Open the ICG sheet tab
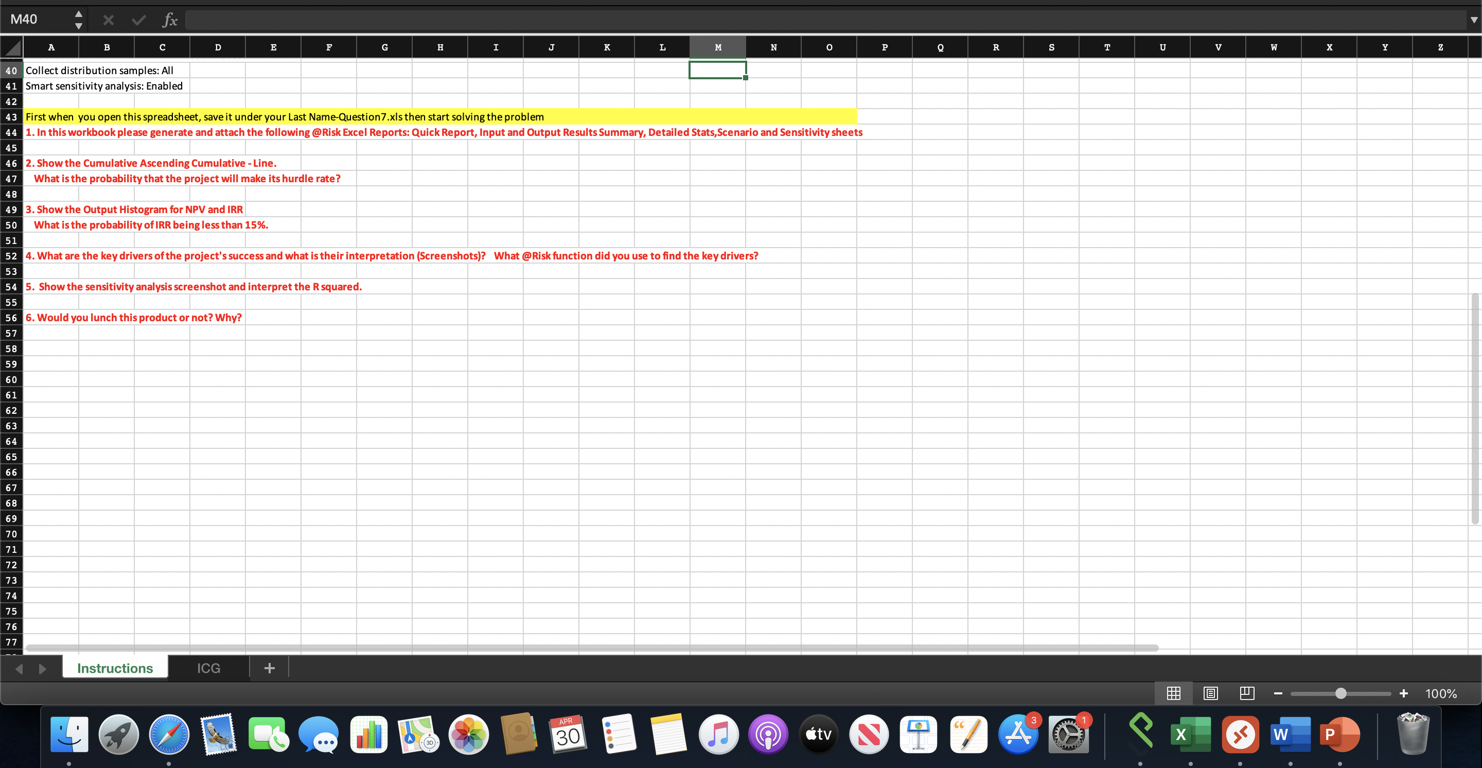The image size is (1482, 768). pos(208,668)
